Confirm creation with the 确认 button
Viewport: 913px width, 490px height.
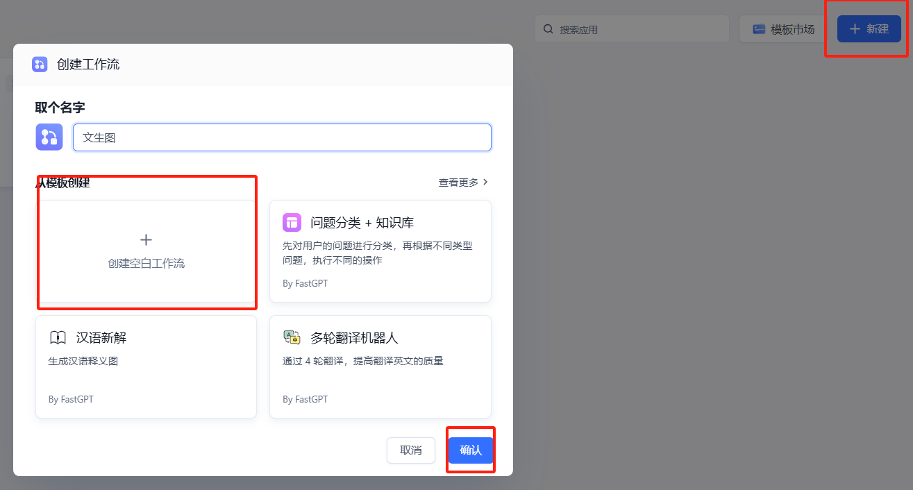(x=470, y=450)
